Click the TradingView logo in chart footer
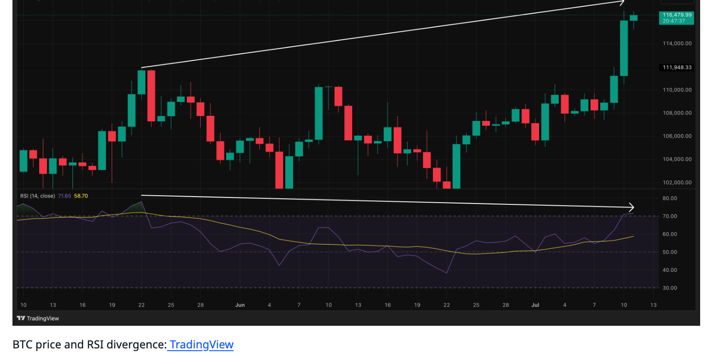This screenshot has height=359, width=720. (x=38, y=318)
